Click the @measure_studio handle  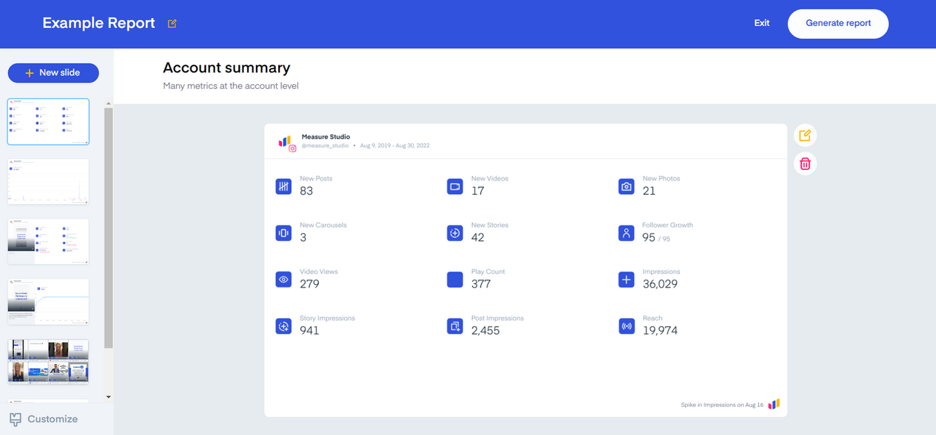pos(325,145)
